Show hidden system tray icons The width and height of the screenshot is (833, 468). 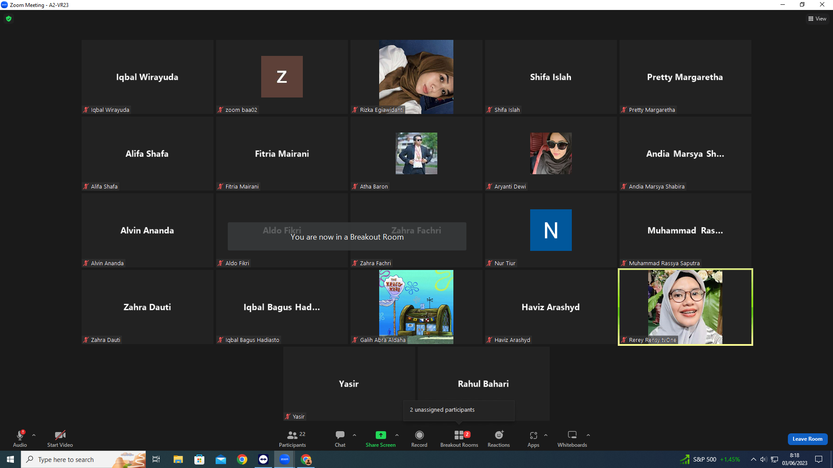point(754,459)
